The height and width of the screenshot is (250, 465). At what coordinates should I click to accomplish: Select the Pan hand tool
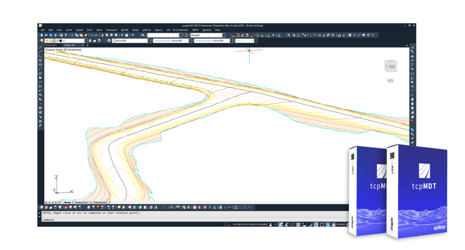pyautogui.click(x=102, y=35)
